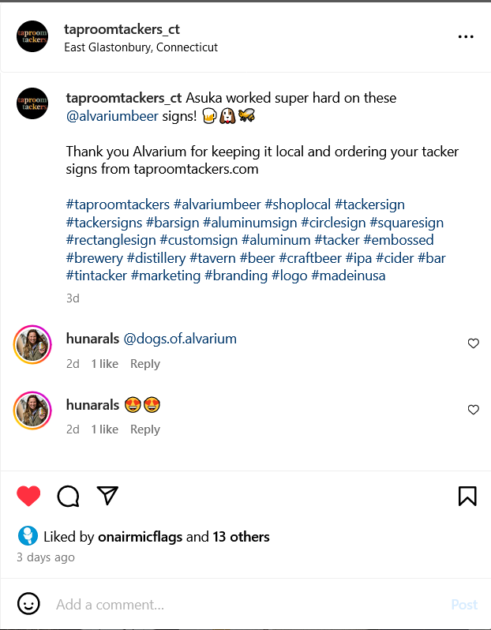
Task: Save post with the bookmark icon
Action: point(467,496)
